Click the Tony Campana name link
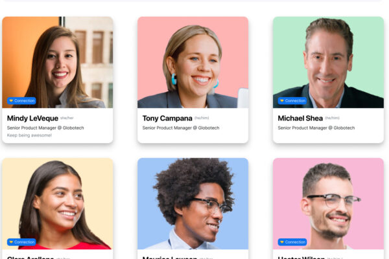The image size is (389, 259). pyautogui.click(x=167, y=118)
